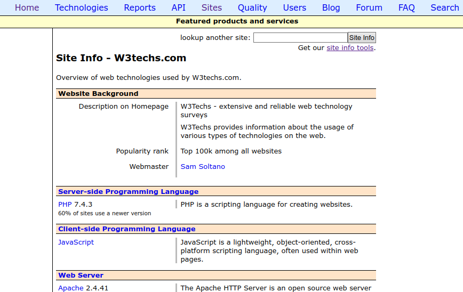This screenshot has width=463, height=292.
Task: Open the Reports menu link
Action: tap(140, 7)
